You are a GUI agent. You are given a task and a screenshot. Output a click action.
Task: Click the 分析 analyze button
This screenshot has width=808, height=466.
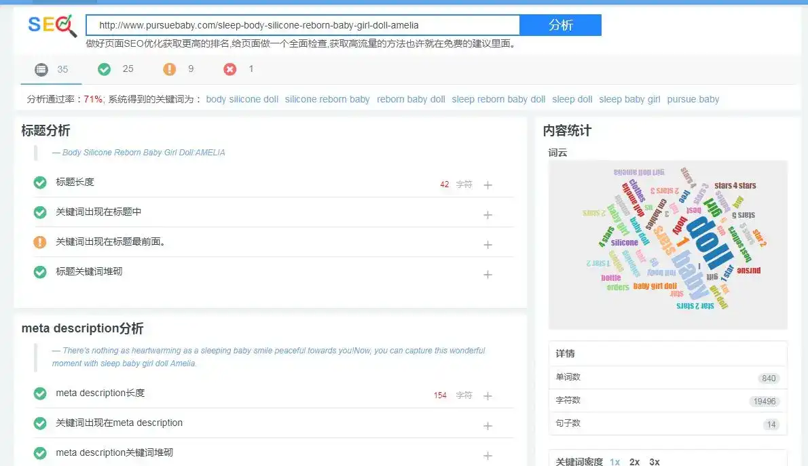click(560, 25)
